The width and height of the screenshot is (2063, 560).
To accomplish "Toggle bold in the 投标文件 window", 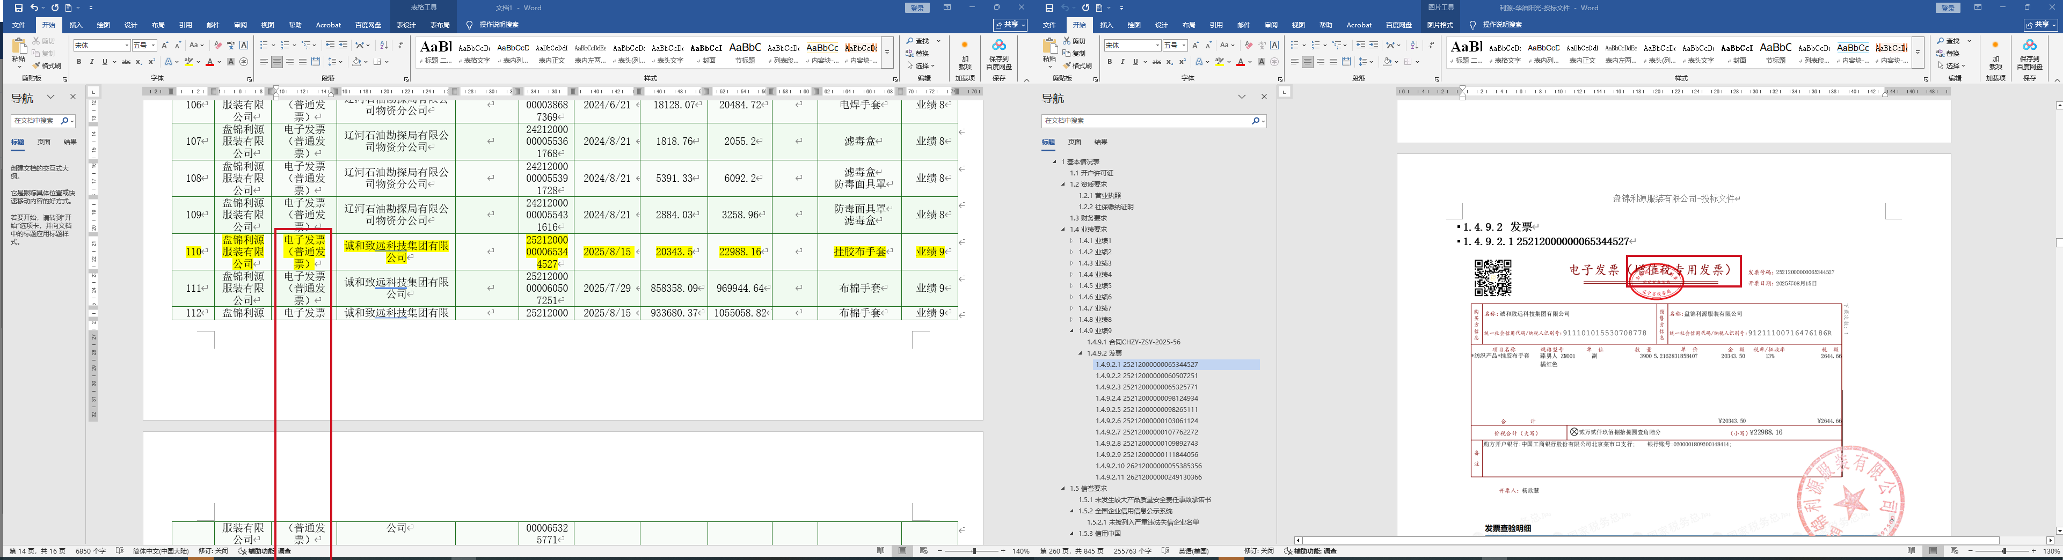I will pos(1109,62).
